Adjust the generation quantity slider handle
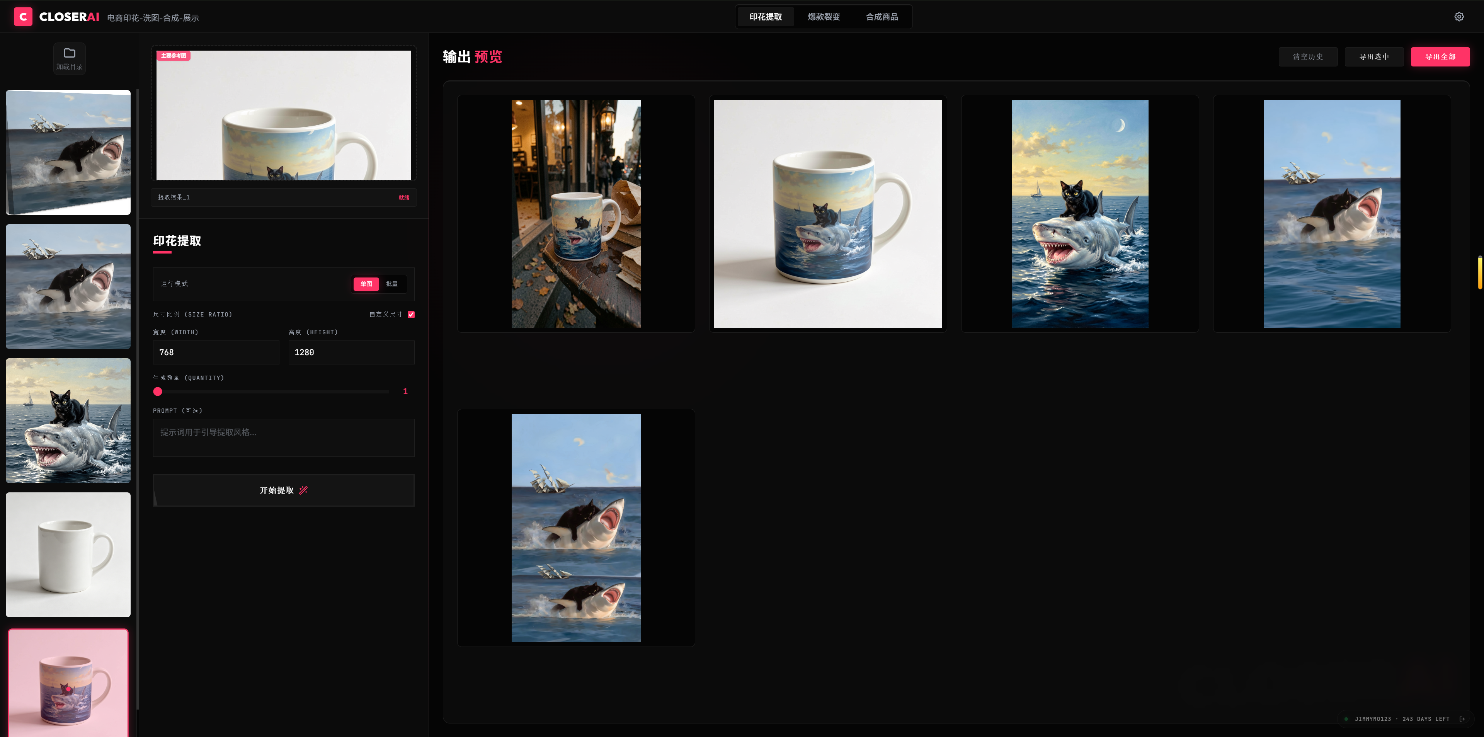This screenshot has height=737, width=1484. 158,392
